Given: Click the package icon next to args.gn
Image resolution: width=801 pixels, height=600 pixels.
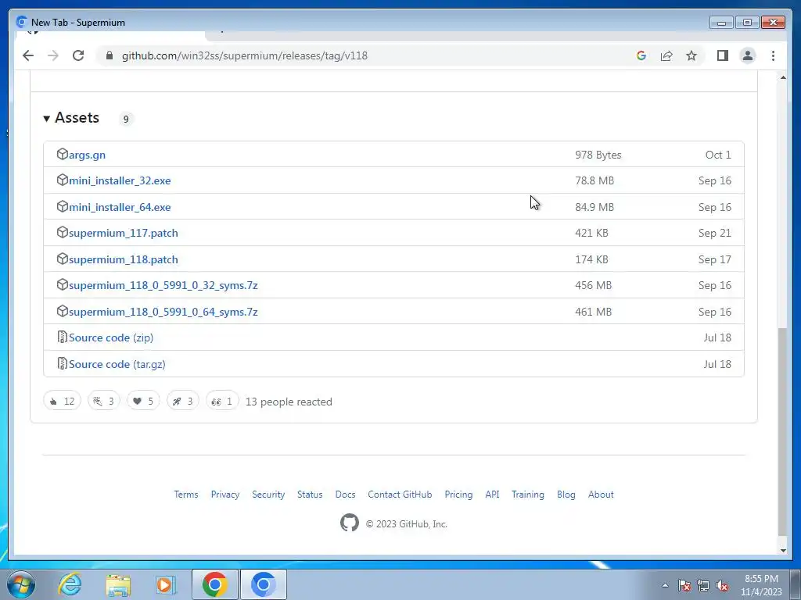Looking at the screenshot, I should [62, 154].
